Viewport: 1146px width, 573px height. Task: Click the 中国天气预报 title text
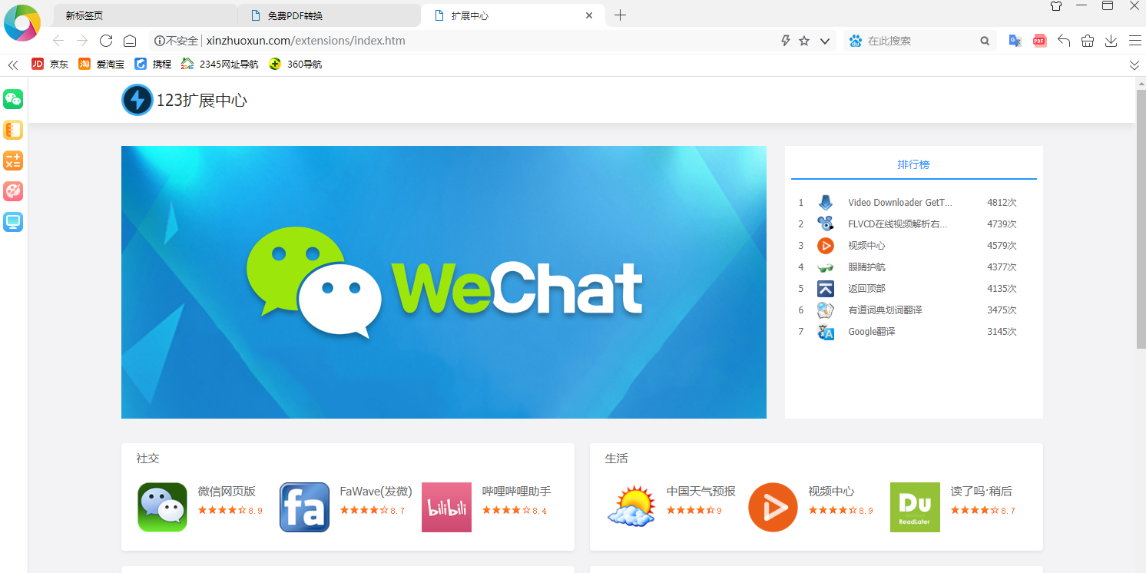pyautogui.click(x=701, y=492)
